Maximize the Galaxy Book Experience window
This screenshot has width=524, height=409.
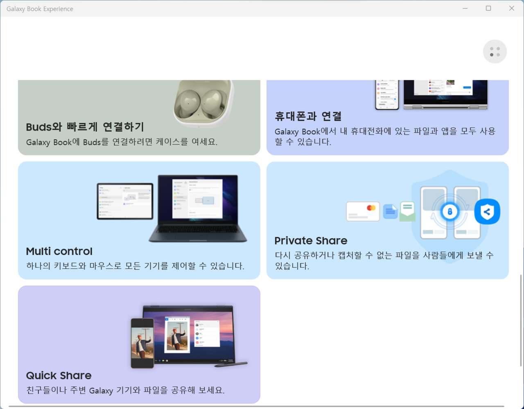488,8
